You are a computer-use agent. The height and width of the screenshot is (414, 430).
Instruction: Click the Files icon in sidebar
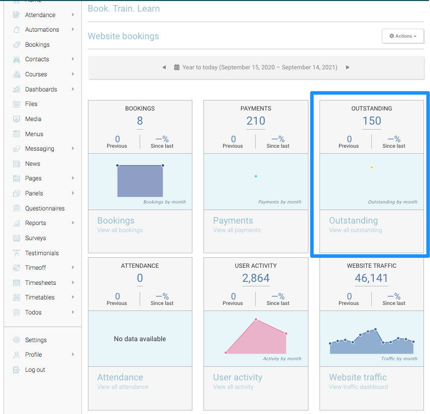coord(16,104)
